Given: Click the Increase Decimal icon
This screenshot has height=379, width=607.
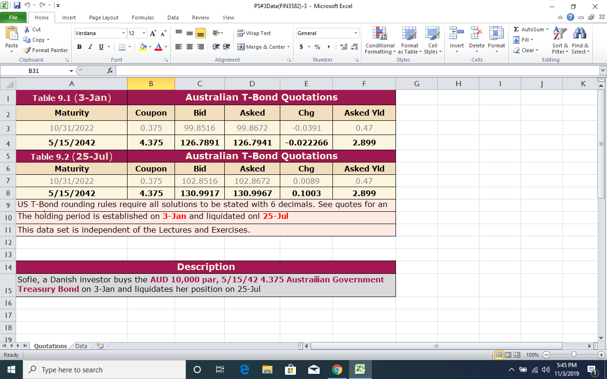Looking at the screenshot, I should pyautogui.click(x=344, y=47).
